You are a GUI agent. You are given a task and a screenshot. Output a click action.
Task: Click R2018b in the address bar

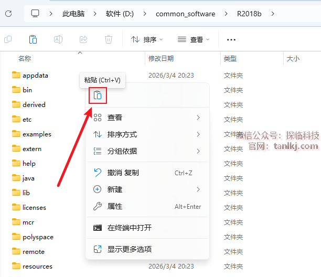[249, 14]
